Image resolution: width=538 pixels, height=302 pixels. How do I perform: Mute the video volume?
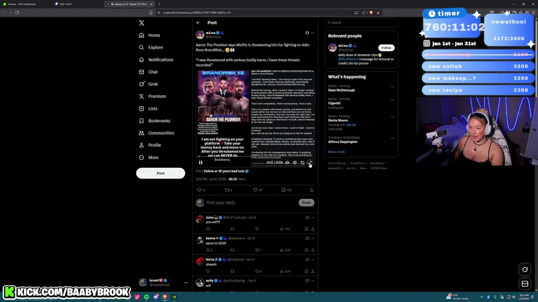287,163
